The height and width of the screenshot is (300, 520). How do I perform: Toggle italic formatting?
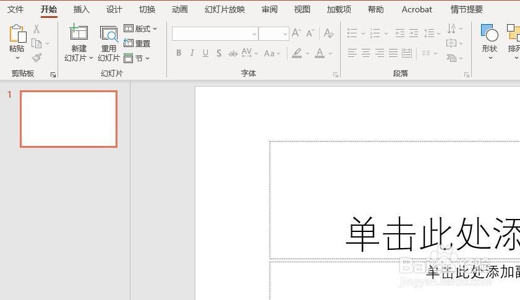pos(192,53)
